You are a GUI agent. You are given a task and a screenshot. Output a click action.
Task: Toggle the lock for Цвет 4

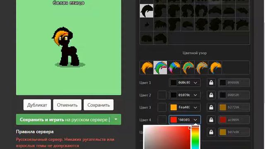pyautogui.click(x=211, y=120)
